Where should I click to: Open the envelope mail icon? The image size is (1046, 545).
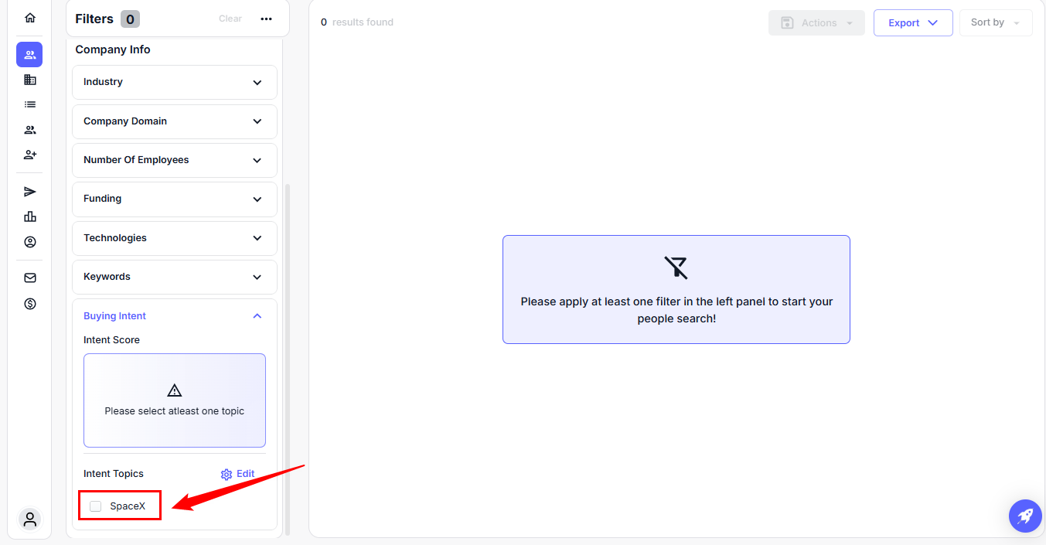pyautogui.click(x=30, y=278)
